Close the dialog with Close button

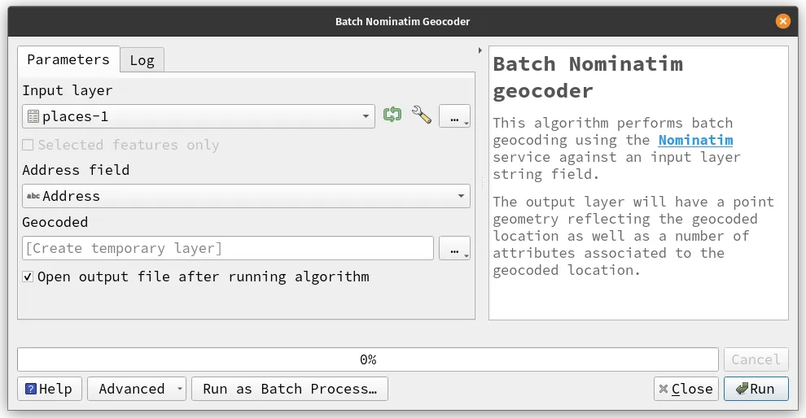(686, 389)
